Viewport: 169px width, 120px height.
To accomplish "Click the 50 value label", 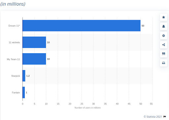I will tap(143, 26).
